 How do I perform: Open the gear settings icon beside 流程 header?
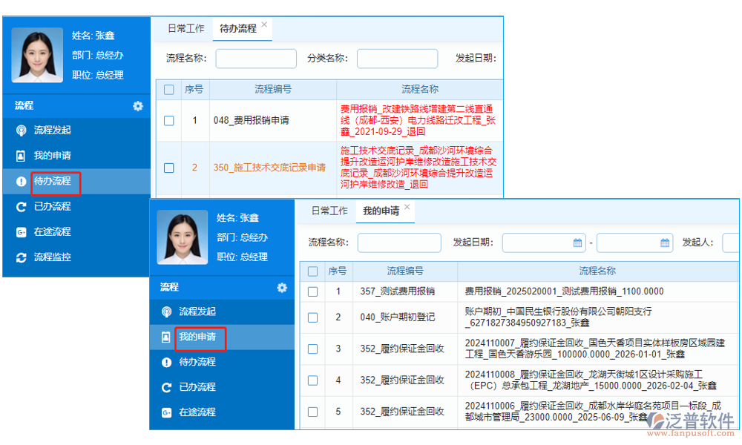(281, 288)
